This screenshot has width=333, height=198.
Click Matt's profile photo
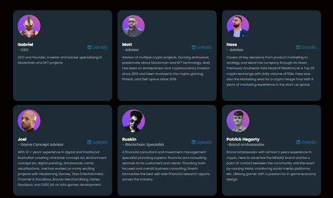[x=133, y=26]
